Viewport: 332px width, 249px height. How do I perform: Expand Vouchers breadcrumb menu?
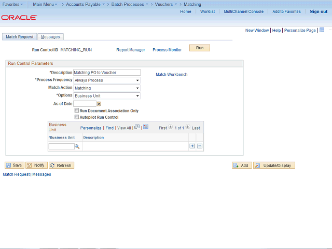tap(166, 4)
